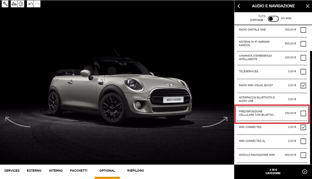
Task: Go to the Riepilogo tab
Action: click(x=135, y=171)
